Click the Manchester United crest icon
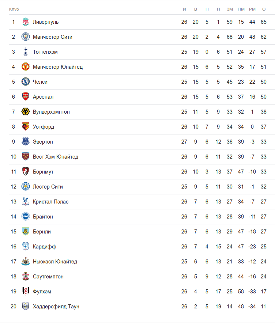275x323 pixels. coord(25,67)
